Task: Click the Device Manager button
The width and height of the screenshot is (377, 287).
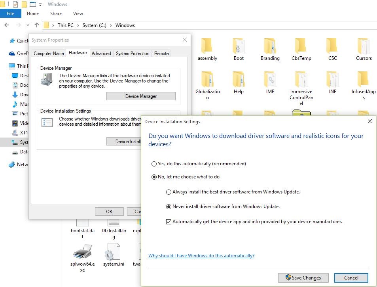Action: 141,96
